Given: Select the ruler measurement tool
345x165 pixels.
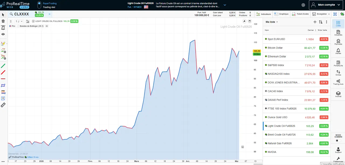Looking at the screenshot, I should (x=3, y=105).
